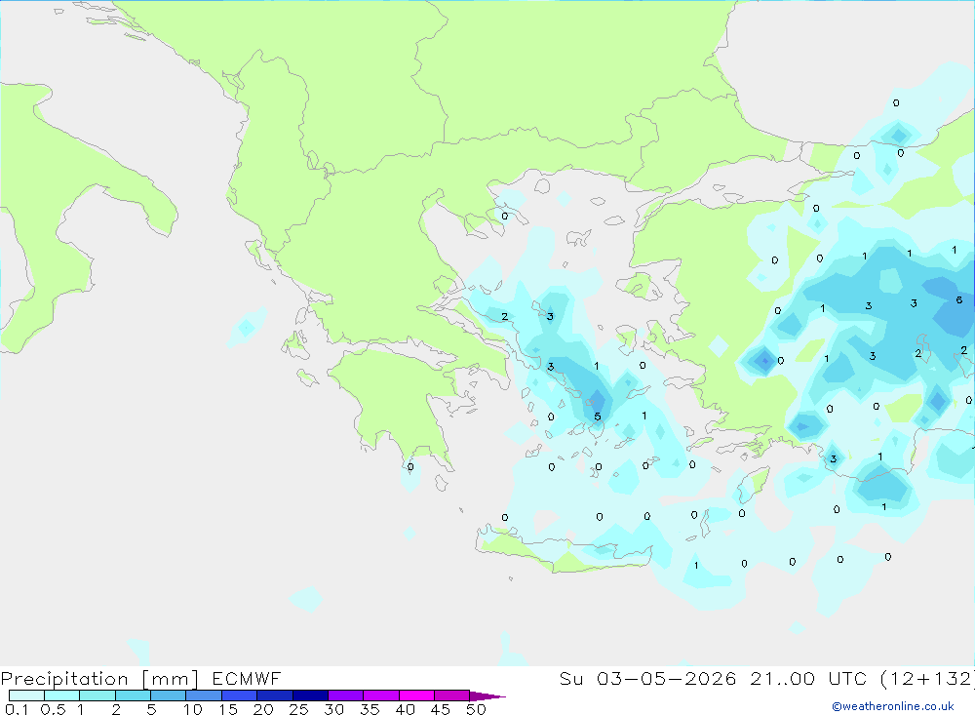Click the '21:00 UTC' time text
975x715 pixels.
[808, 679]
